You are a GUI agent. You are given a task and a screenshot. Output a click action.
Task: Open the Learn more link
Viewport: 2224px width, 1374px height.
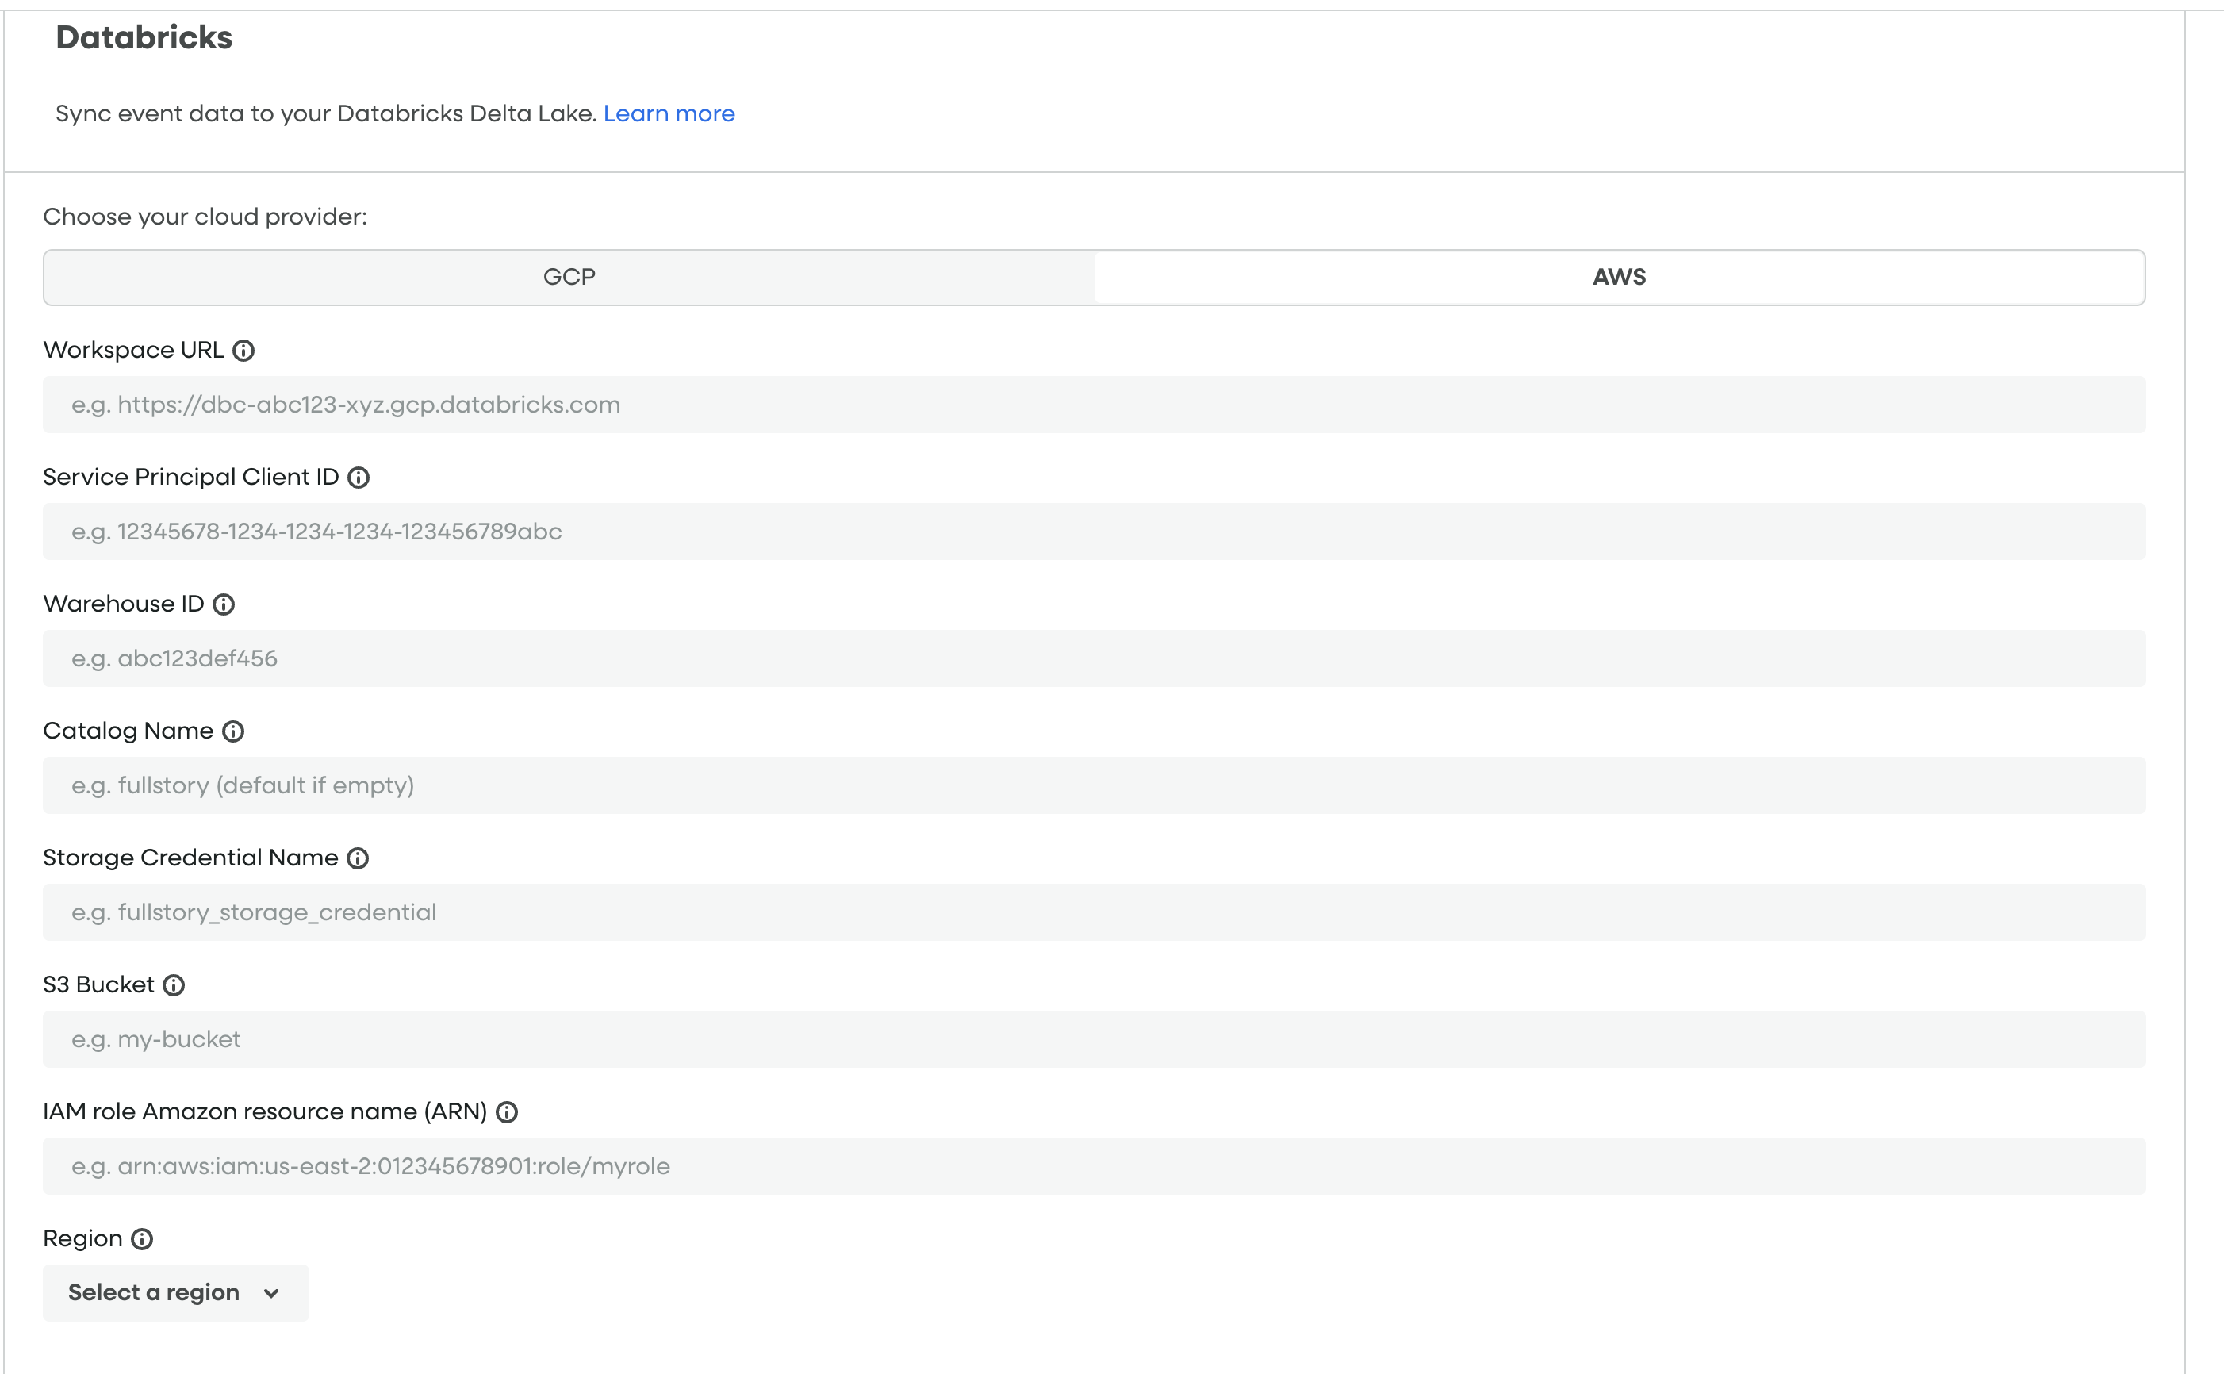point(669,113)
